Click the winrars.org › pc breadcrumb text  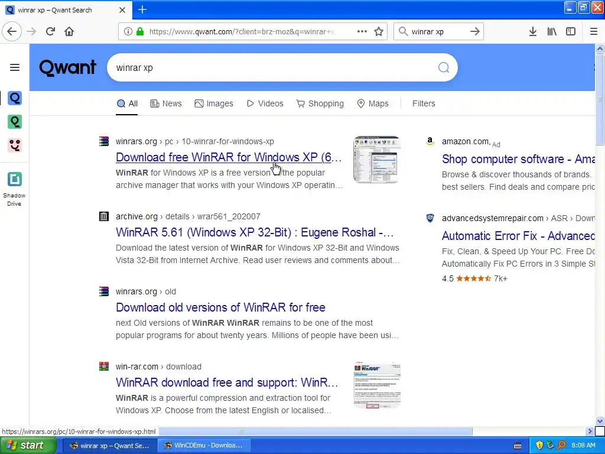(195, 141)
